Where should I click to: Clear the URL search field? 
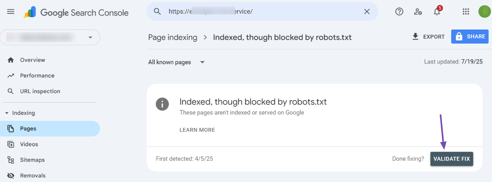[367, 12]
